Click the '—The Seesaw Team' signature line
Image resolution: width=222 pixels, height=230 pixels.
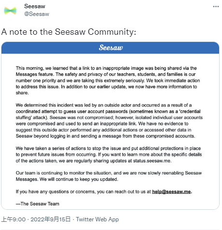tap(38, 204)
